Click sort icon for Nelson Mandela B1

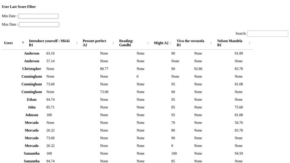pos(249,43)
